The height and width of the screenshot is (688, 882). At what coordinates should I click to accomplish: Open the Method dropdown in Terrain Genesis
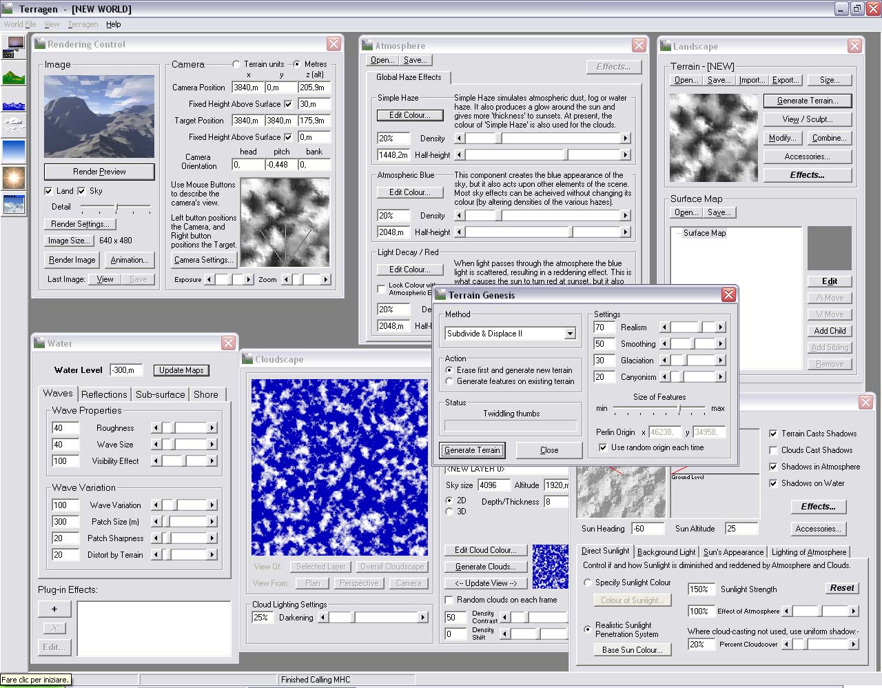(570, 334)
